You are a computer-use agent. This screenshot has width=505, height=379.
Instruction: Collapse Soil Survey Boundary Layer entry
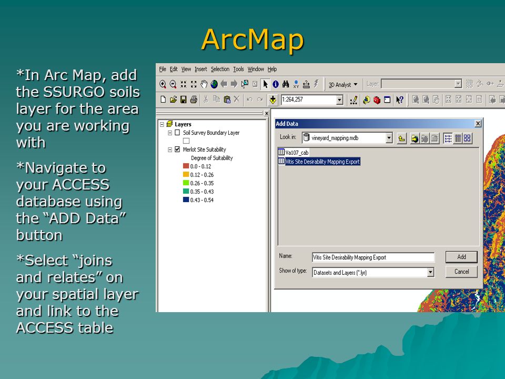[x=170, y=133]
